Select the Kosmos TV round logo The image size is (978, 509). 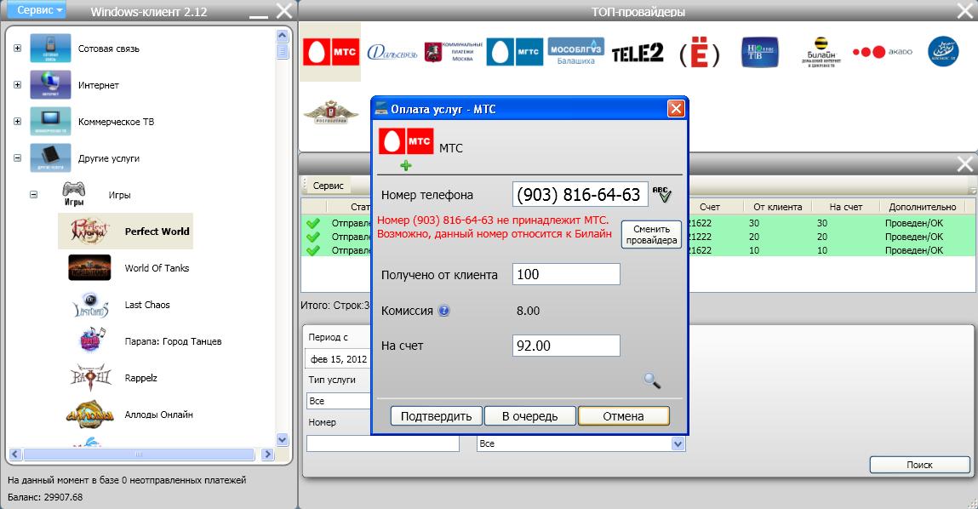943,52
